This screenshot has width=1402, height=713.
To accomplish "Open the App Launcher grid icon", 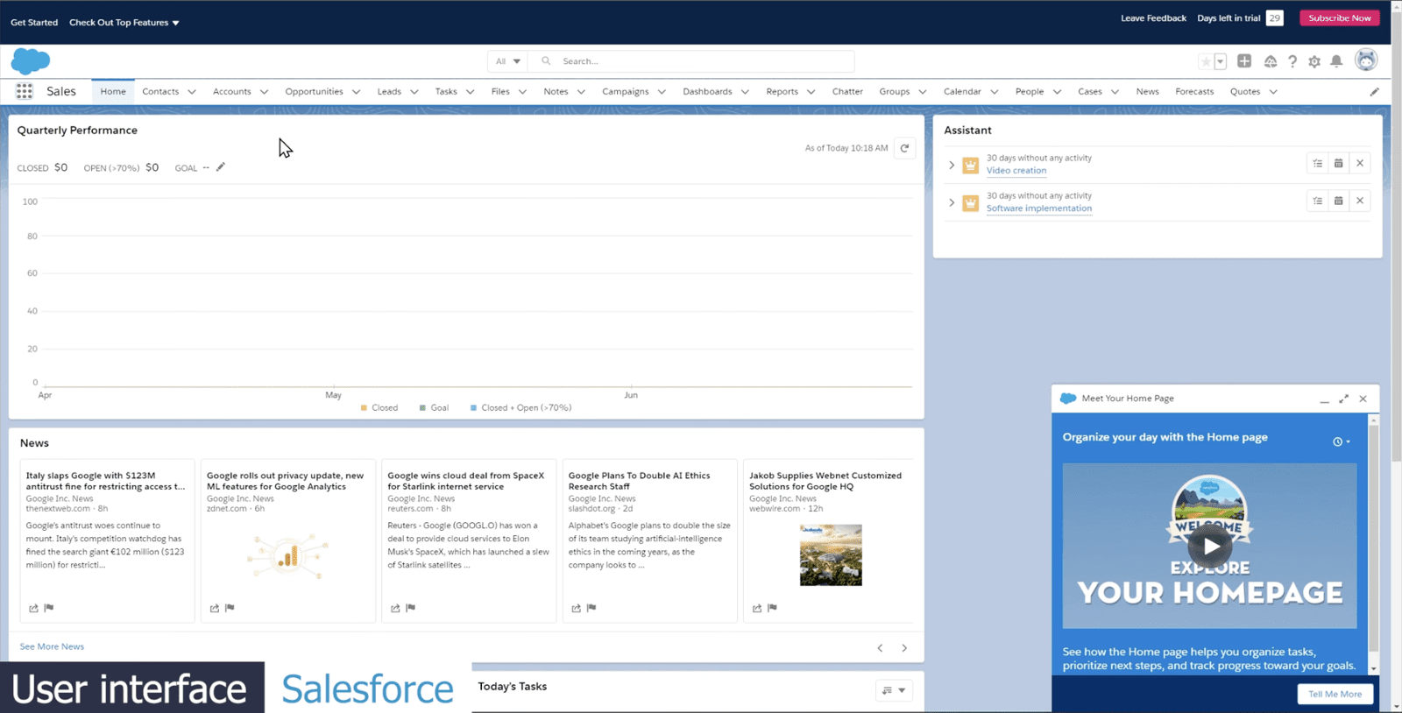I will click(x=25, y=91).
